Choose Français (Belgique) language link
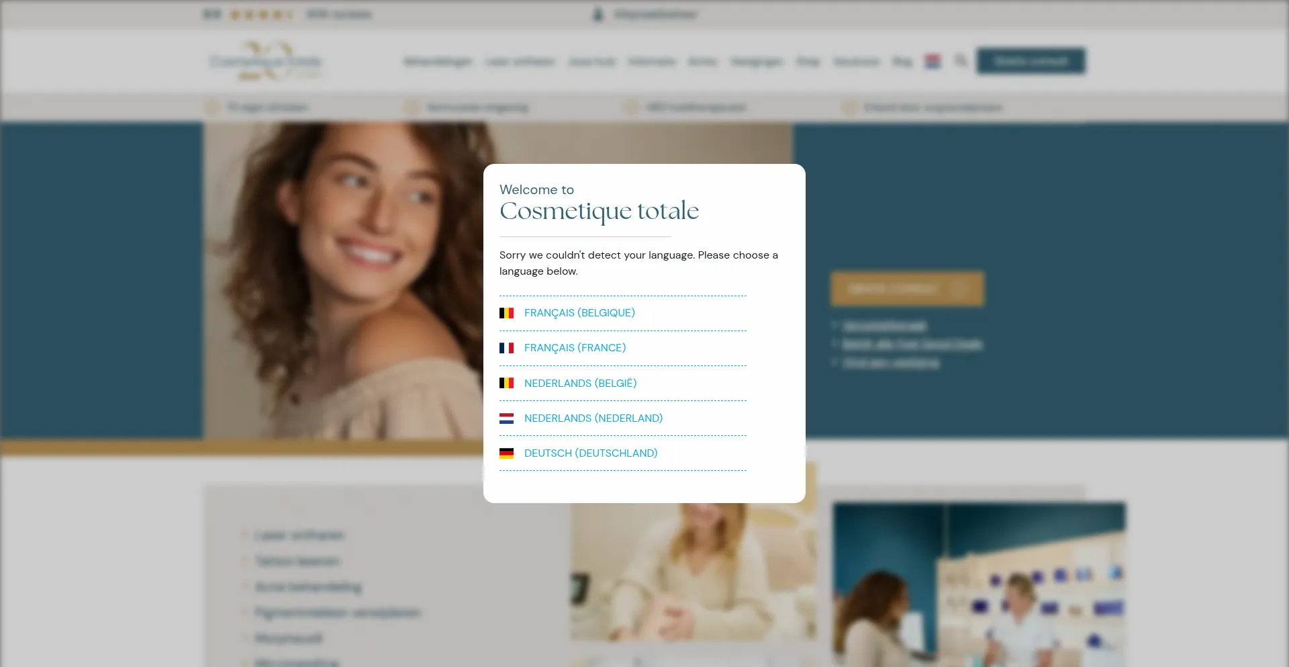The width and height of the screenshot is (1289, 667). (579, 313)
